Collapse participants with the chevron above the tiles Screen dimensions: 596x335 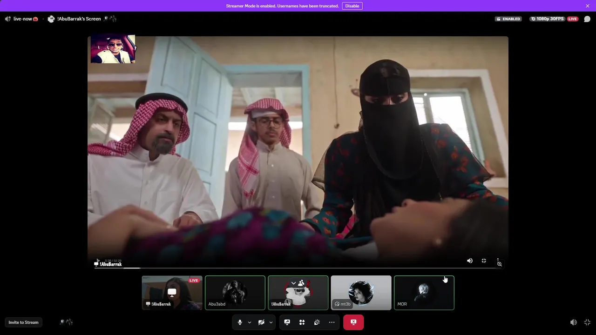(293, 283)
